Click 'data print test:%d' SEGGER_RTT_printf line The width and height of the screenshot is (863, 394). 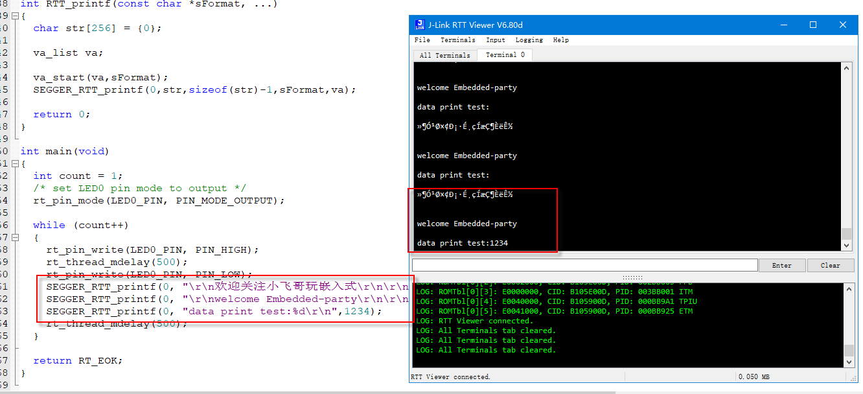coord(214,311)
